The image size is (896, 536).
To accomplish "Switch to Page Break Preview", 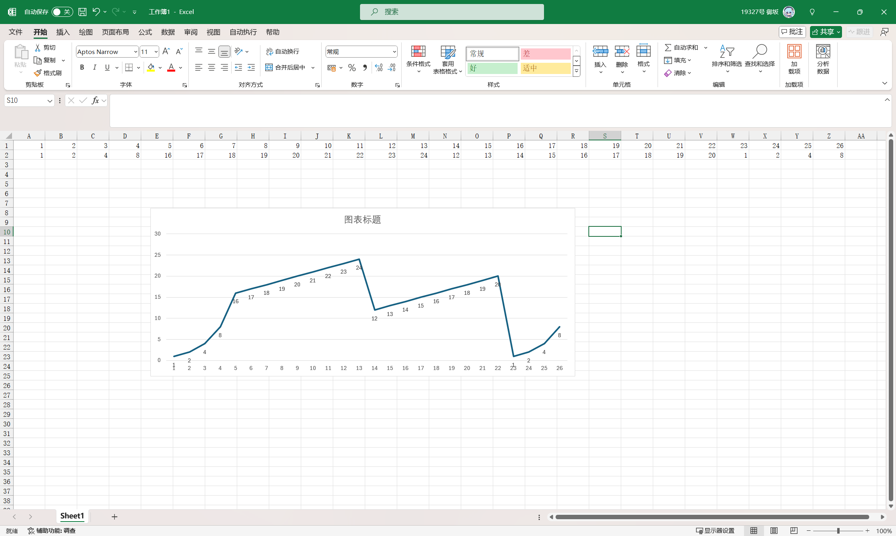I will 794,530.
